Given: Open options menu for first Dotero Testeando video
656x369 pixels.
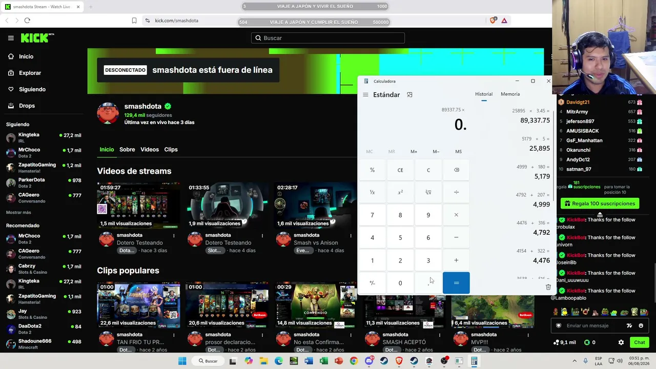Looking at the screenshot, I should click(174, 236).
